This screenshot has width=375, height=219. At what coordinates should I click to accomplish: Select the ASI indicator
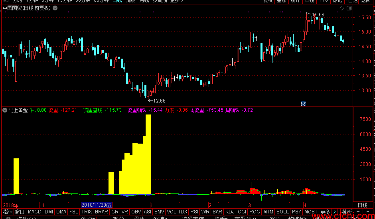[148, 211]
